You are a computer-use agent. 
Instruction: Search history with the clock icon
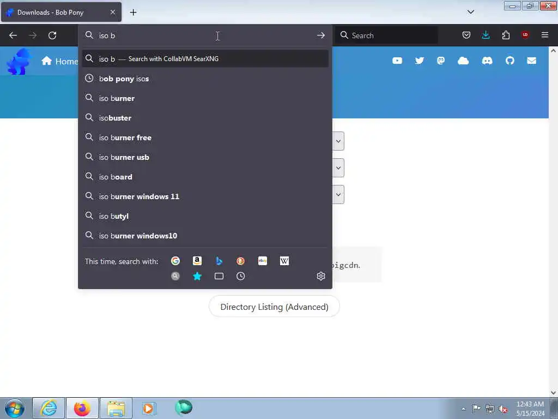click(x=240, y=276)
